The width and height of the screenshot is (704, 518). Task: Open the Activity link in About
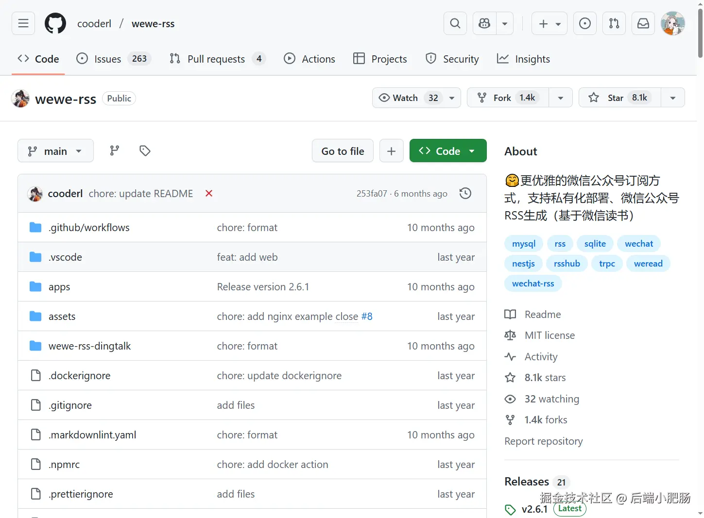tap(531, 357)
